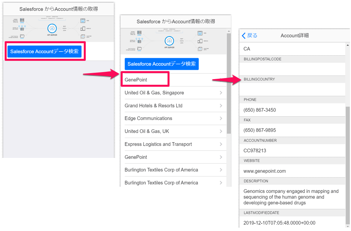Click the ACCOUNTNUMBER field label
This screenshot has height=231, width=351.
click(260, 140)
